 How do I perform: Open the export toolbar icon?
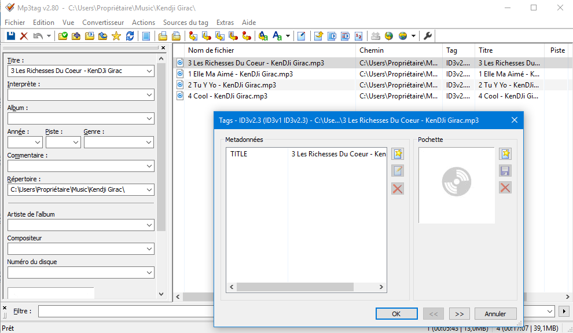(319, 36)
